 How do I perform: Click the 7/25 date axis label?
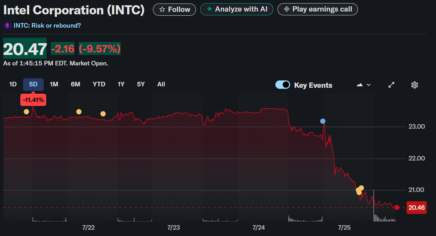tap(344, 228)
